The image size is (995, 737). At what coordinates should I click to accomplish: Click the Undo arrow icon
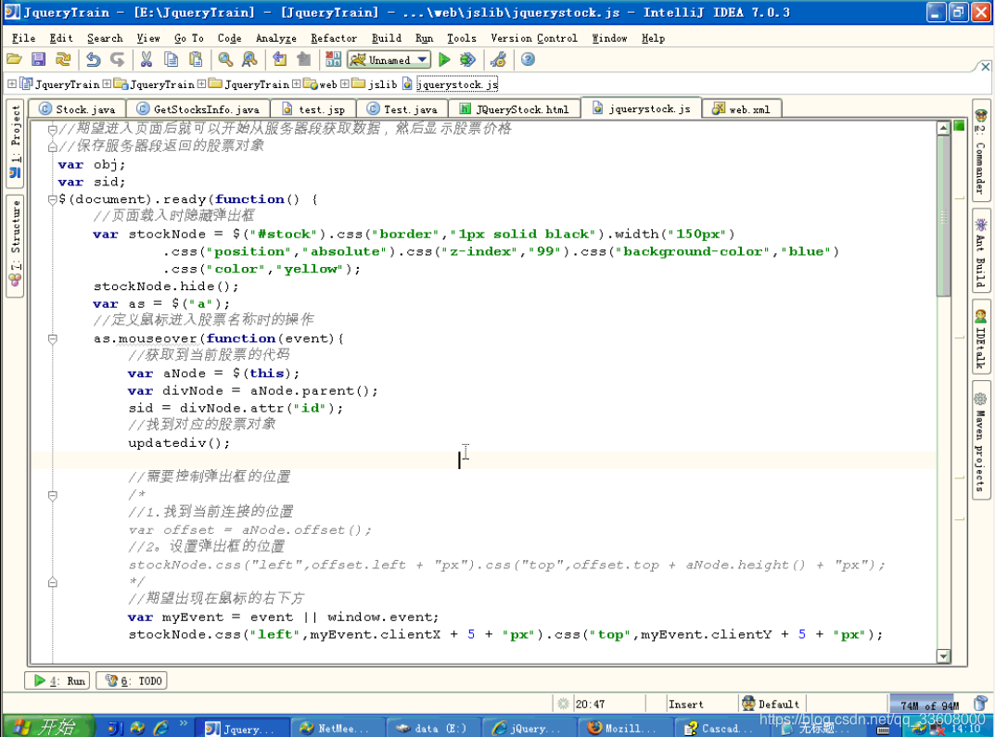[x=94, y=59]
